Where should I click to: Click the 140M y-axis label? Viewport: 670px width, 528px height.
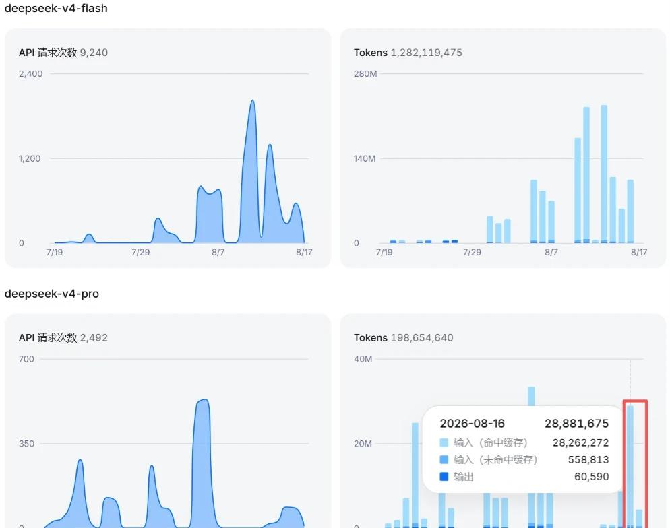click(365, 158)
